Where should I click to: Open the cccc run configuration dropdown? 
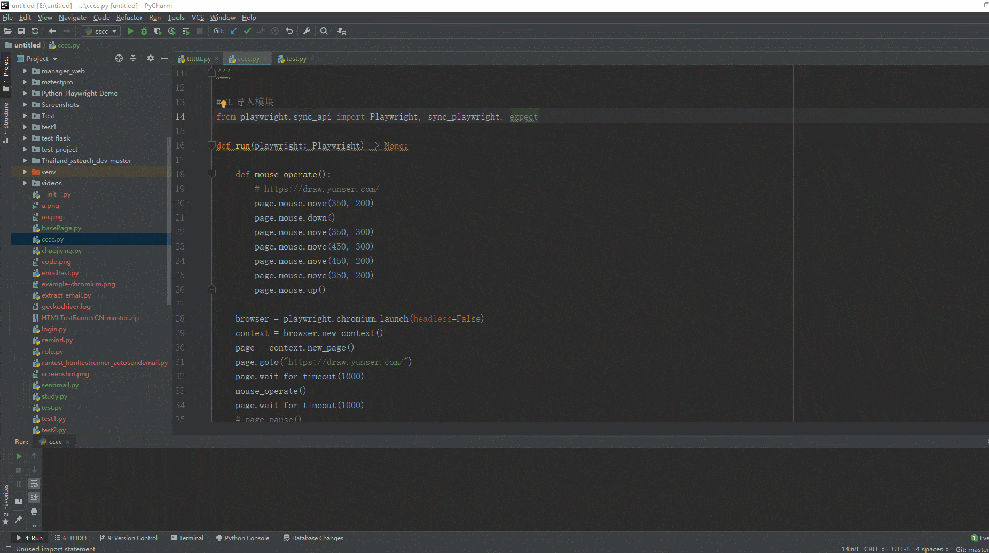(x=101, y=32)
